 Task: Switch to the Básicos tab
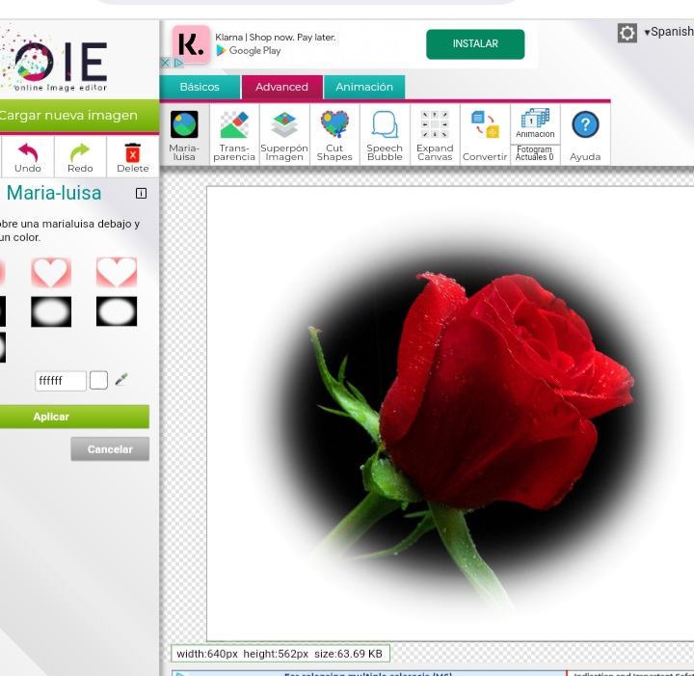coord(200,87)
